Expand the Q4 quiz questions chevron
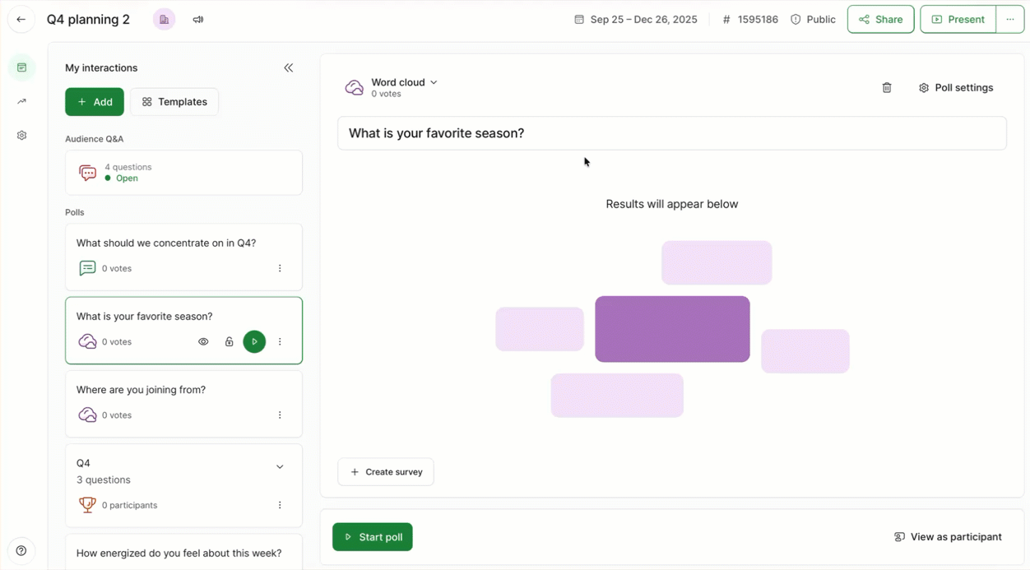The height and width of the screenshot is (570, 1030). click(x=280, y=467)
